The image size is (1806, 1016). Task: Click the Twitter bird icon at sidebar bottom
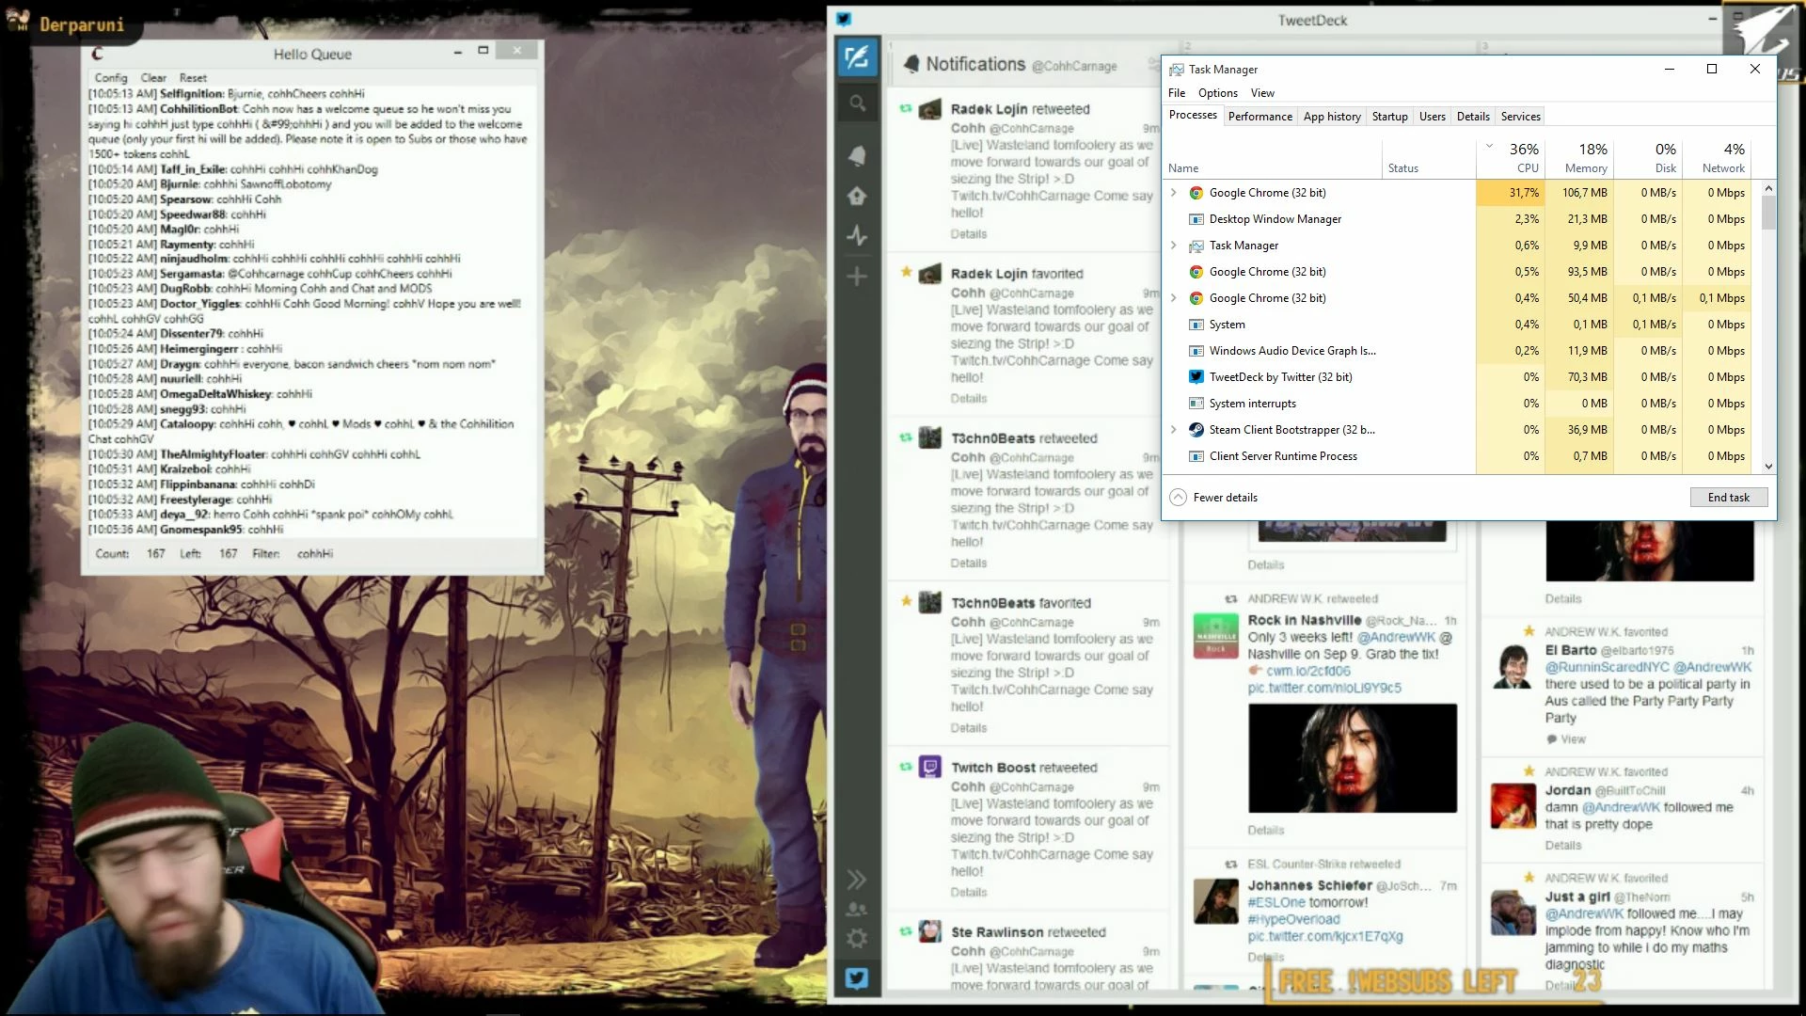(857, 978)
